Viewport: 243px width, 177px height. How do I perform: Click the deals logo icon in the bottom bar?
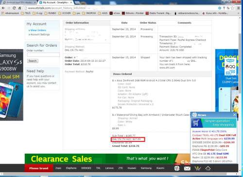[x=177, y=168]
